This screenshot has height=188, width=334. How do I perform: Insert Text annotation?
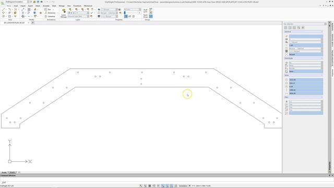[47, 9]
